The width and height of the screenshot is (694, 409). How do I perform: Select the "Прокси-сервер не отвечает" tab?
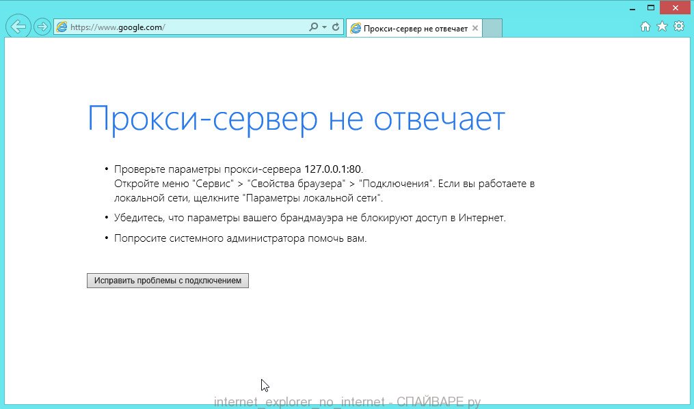pos(414,28)
